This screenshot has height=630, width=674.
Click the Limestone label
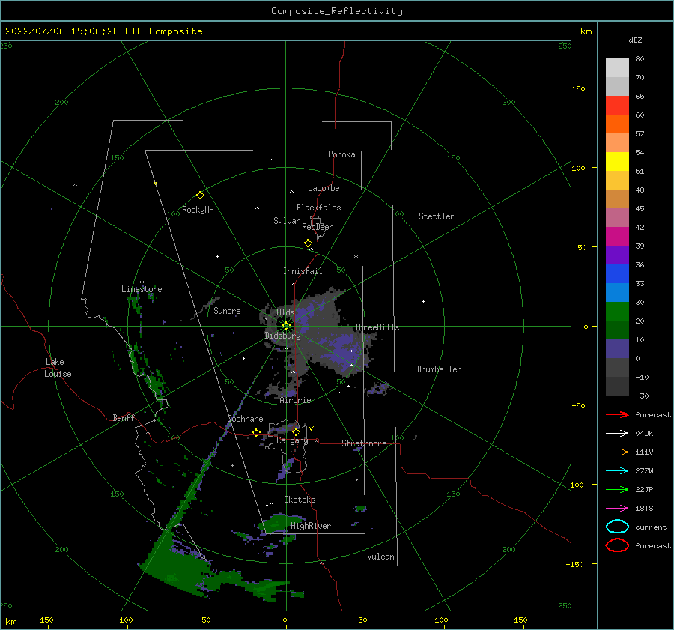coord(142,289)
